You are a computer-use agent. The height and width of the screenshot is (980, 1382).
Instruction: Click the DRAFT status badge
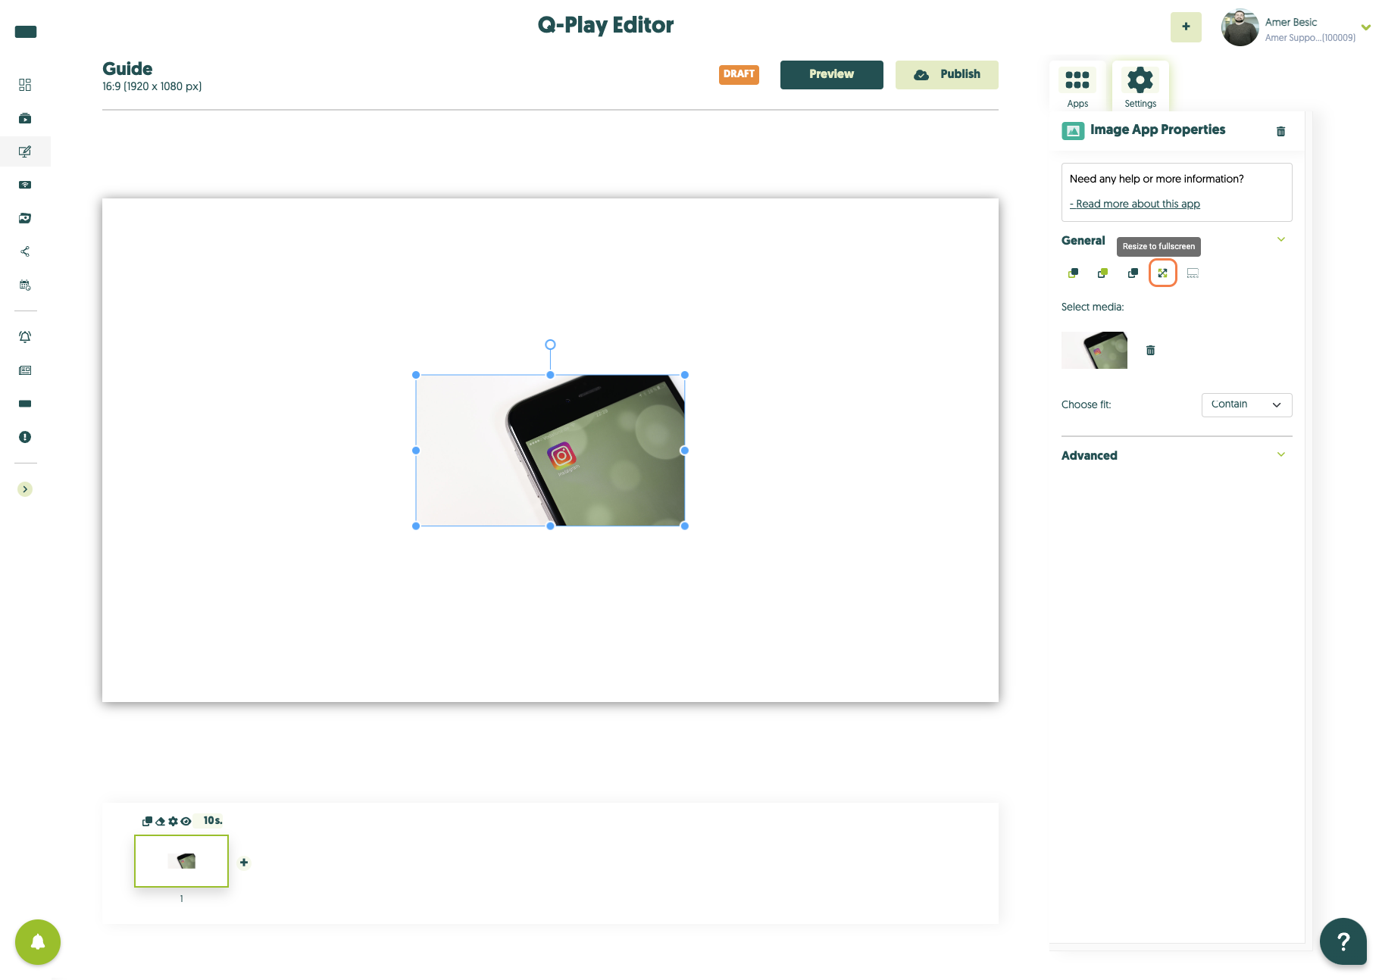point(739,74)
